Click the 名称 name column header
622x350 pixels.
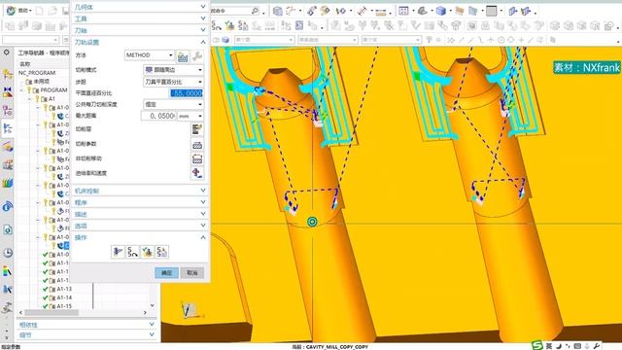pyautogui.click(x=25, y=64)
